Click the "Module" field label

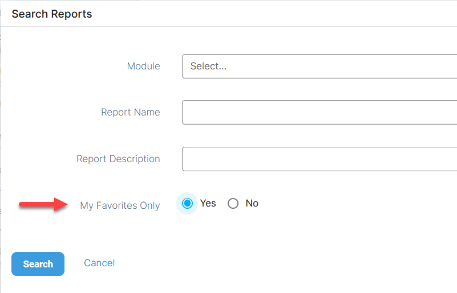[143, 66]
